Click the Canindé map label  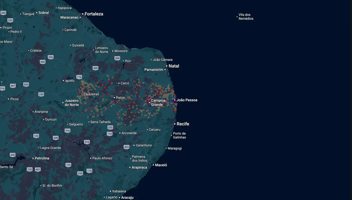[70, 30]
